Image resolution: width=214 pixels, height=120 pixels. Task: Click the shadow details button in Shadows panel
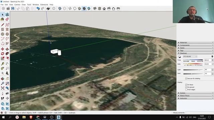(x=212, y=56)
